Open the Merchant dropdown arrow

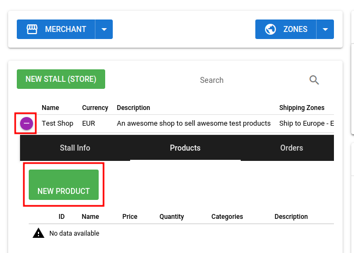(x=104, y=29)
